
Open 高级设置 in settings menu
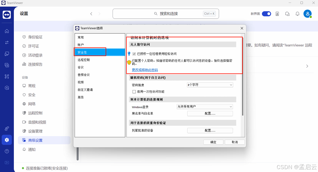coord(44,140)
